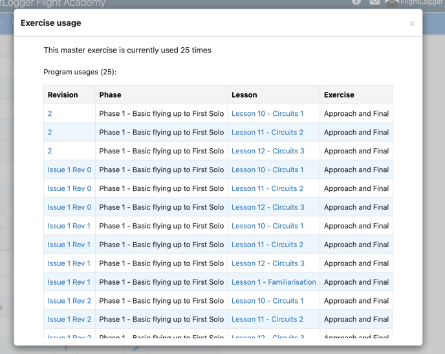The height and width of the screenshot is (354, 445).
Task: Open Issue 1 Rev 0 for Lesson 11
Action: (x=69, y=188)
